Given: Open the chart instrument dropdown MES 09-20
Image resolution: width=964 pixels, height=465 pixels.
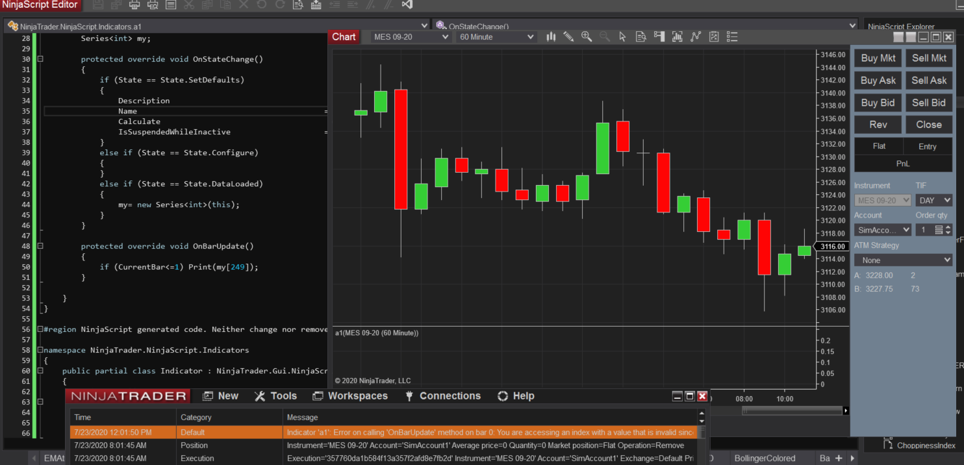Looking at the screenshot, I should [412, 37].
